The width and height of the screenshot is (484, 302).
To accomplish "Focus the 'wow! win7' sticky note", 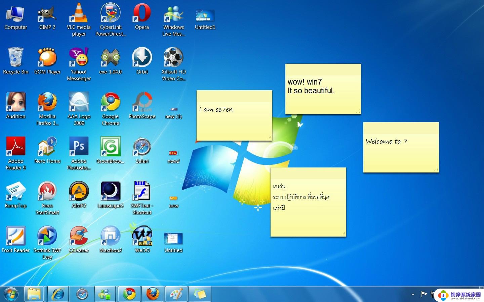I will tap(323, 89).
